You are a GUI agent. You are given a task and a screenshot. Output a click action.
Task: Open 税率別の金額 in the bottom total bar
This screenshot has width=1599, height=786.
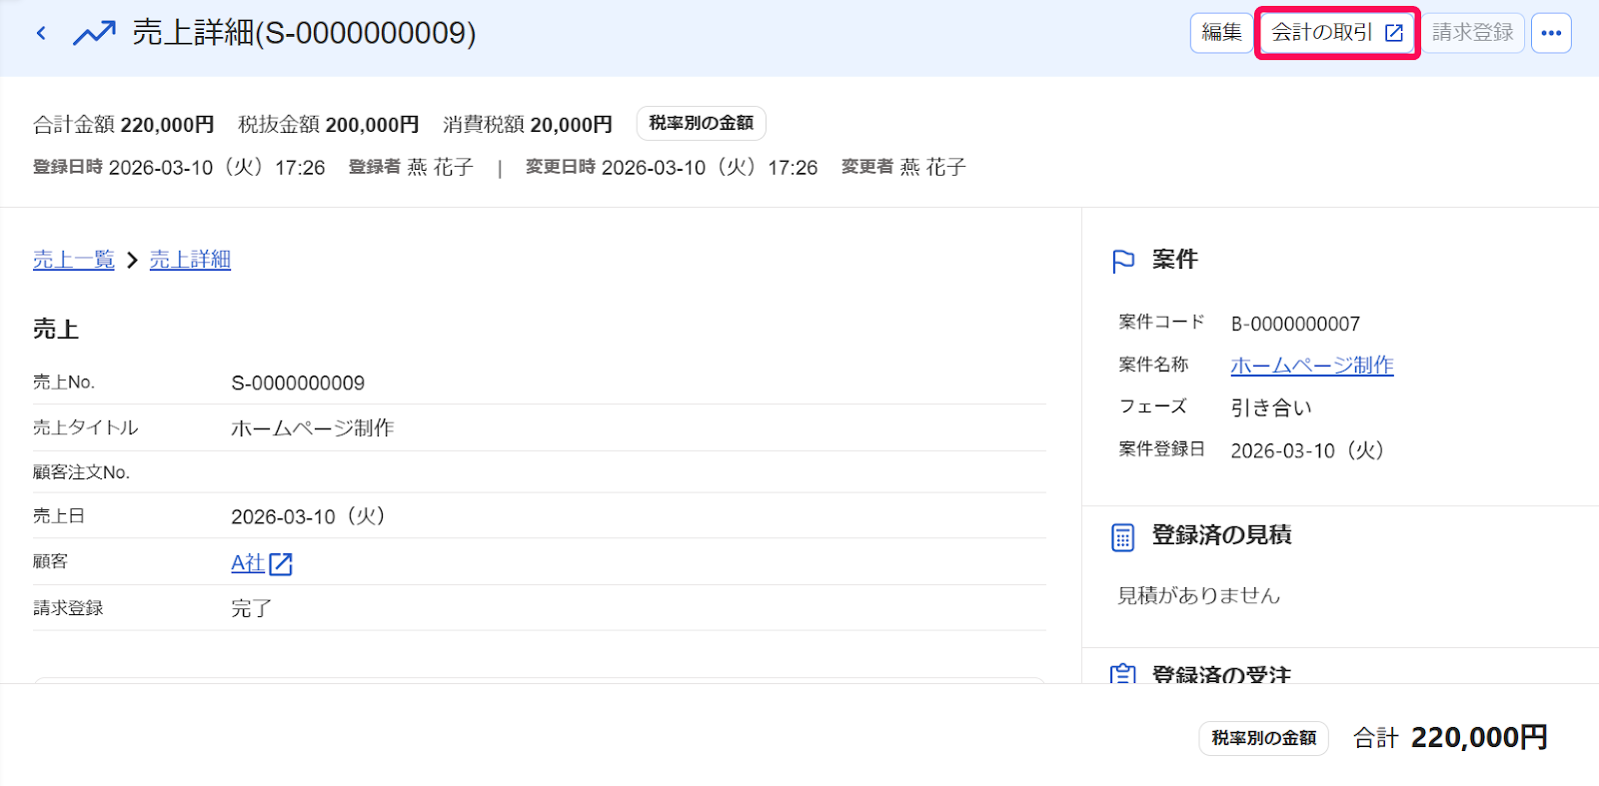1264,738
